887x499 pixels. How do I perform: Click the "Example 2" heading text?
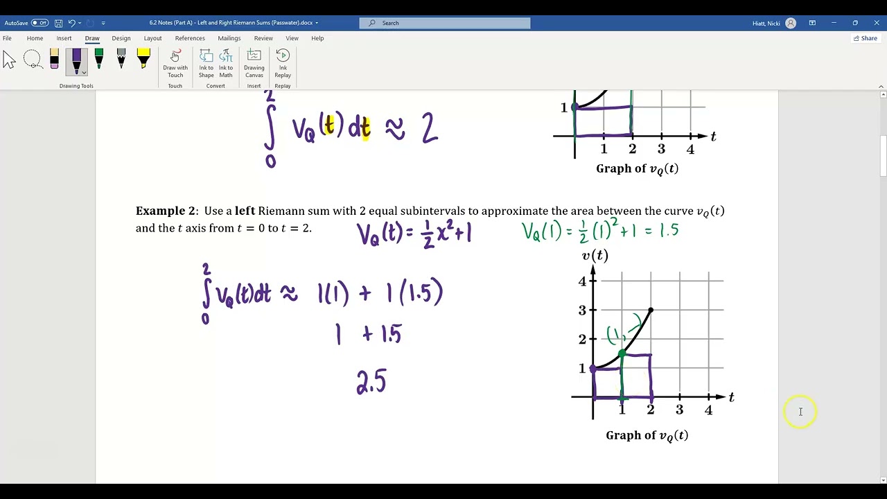click(x=166, y=211)
